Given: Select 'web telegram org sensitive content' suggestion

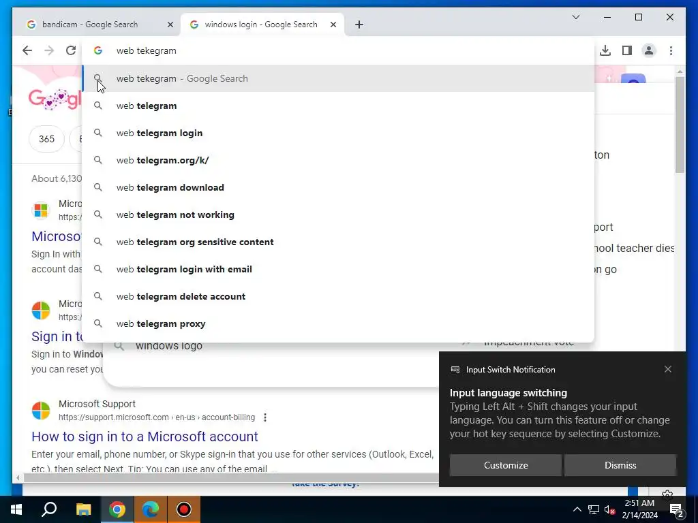Looking at the screenshot, I should tap(338, 242).
